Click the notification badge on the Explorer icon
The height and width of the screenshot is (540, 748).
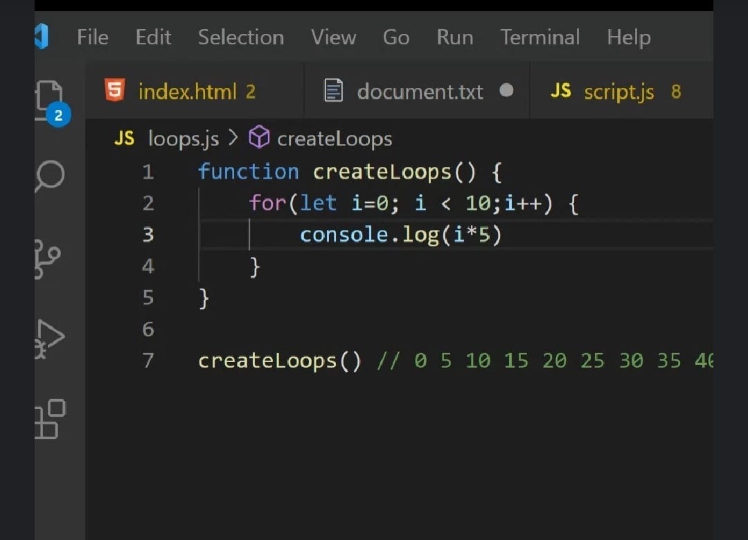(59, 115)
